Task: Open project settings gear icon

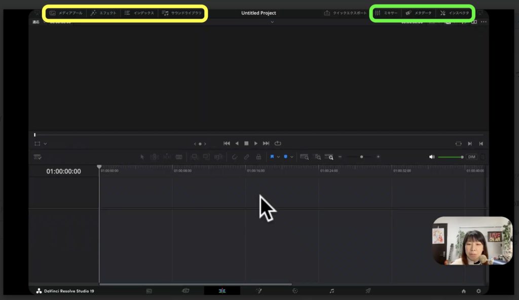Action: 478,291
